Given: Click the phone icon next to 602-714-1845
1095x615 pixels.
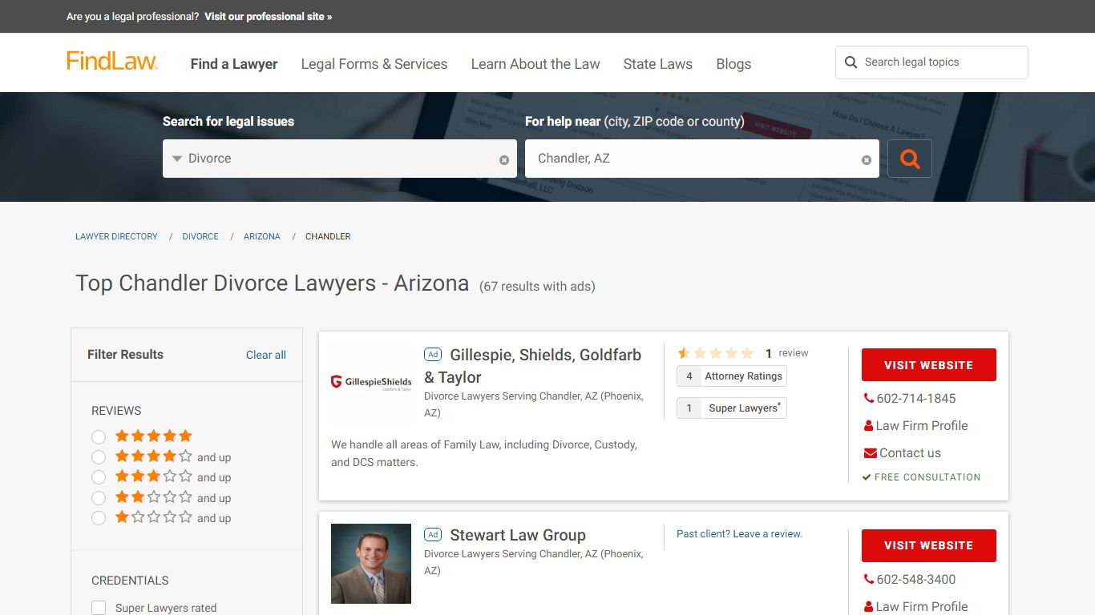Looking at the screenshot, I should pyautogui.click(x=869, y=398).
